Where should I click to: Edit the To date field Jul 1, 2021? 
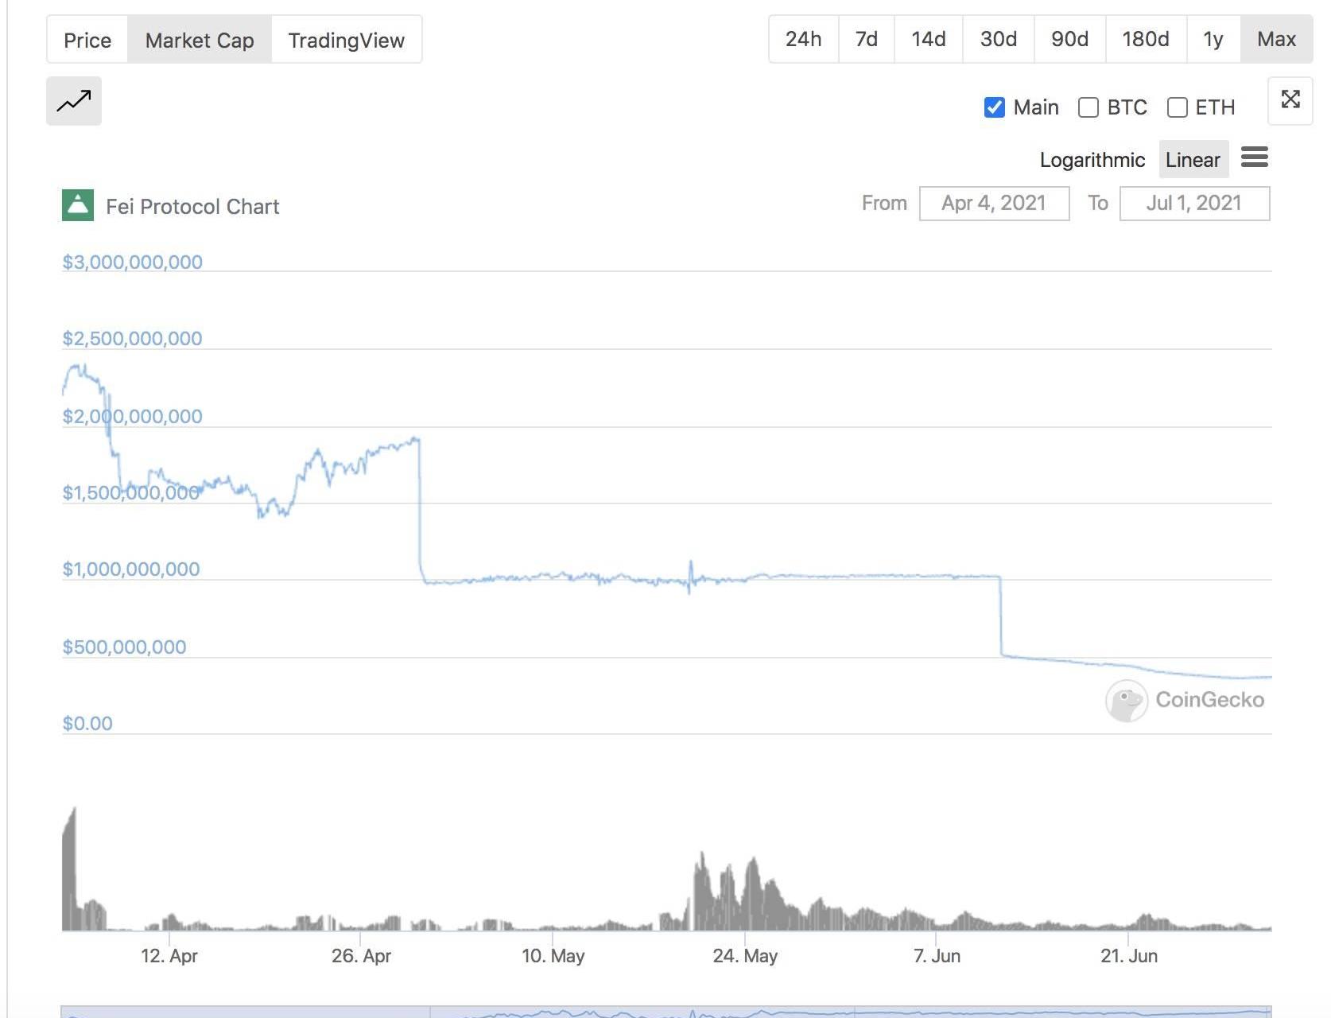[1194, 203]
